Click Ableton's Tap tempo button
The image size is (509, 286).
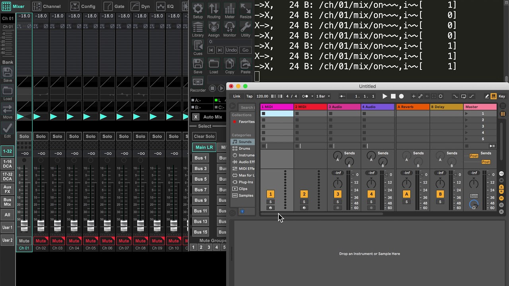tap(249, 96)
